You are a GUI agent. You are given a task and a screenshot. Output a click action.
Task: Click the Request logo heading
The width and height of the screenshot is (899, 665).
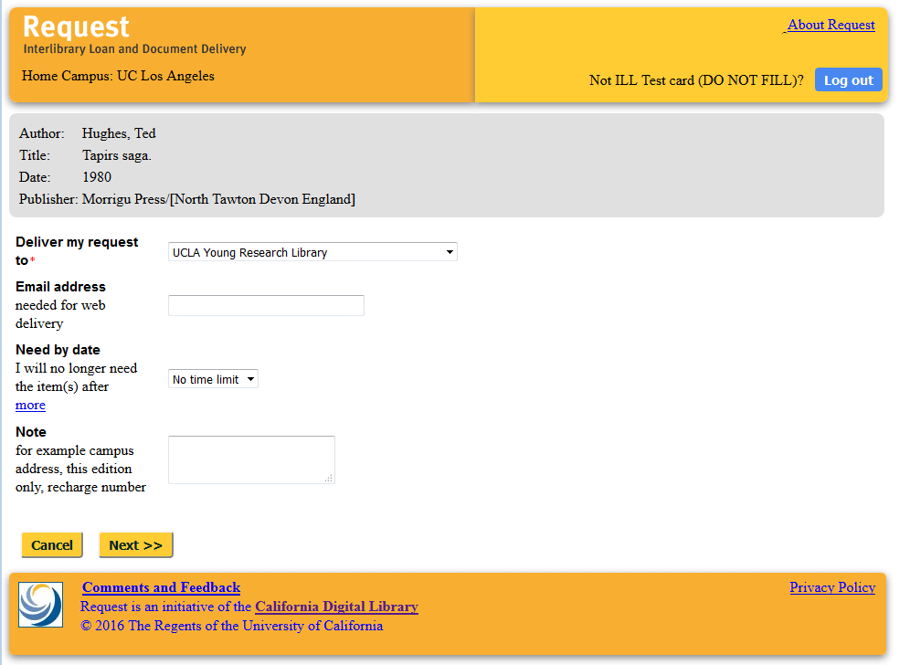(76, 26)
